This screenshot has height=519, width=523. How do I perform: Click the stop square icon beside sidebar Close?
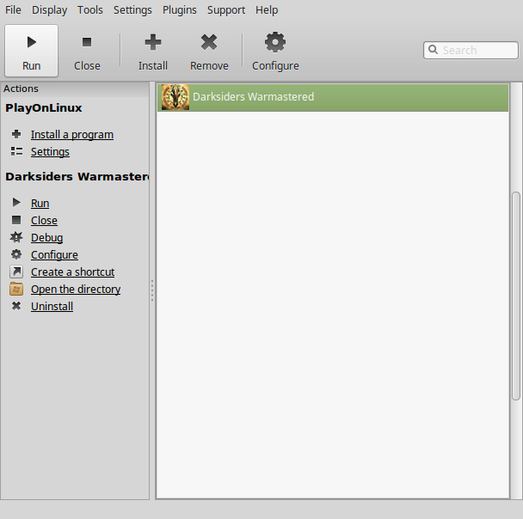click(x=16, y=220)
